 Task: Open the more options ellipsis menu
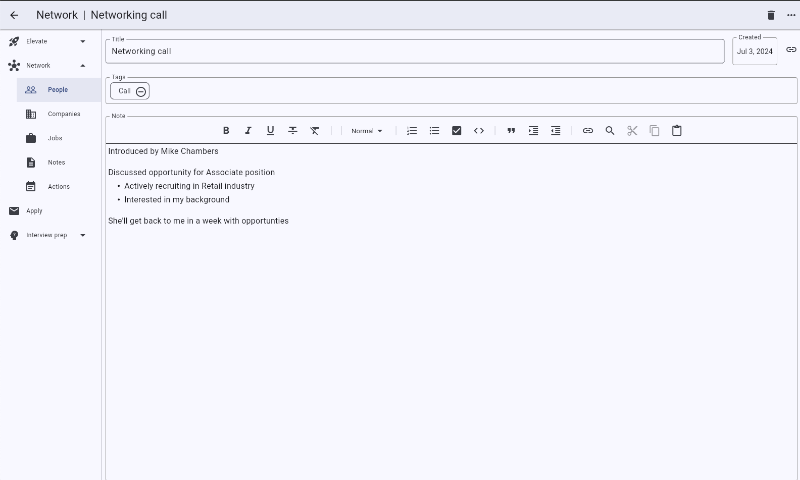(791, 15)
